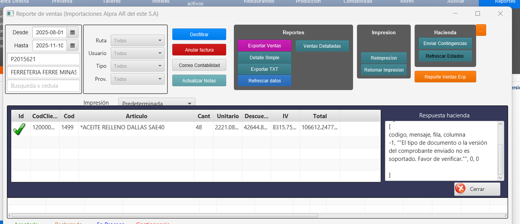
Task: Click the red X Cerrar button
Action: click(477, 189)
